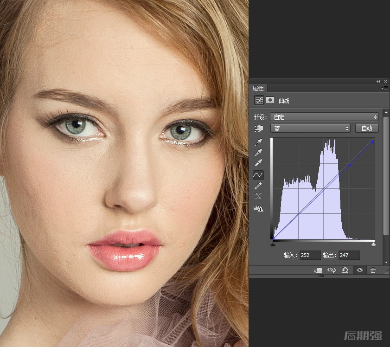Click the Curves adjustment icon in Properties
390x347 pixels.
(259, 100)
